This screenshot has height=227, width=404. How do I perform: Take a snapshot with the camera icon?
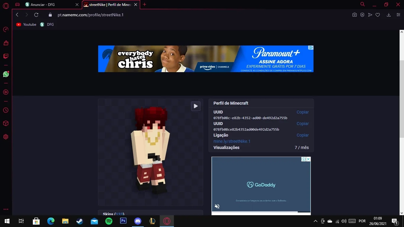coord(355,15)
